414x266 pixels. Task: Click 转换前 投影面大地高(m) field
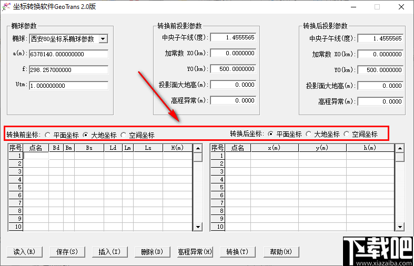click(233, 85)
